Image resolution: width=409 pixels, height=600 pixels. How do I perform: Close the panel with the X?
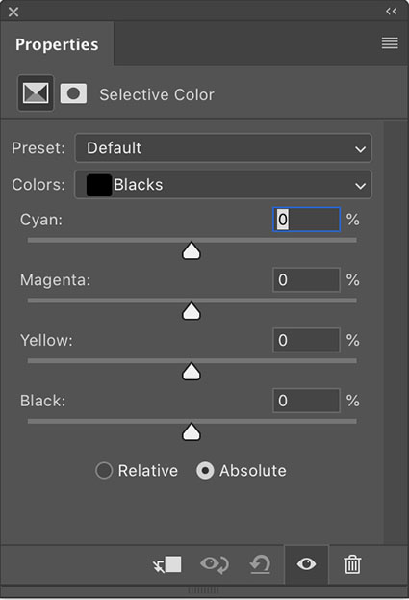13,12
